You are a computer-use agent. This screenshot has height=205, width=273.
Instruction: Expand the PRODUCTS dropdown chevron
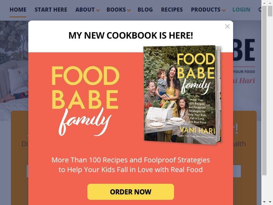(224, 11)
